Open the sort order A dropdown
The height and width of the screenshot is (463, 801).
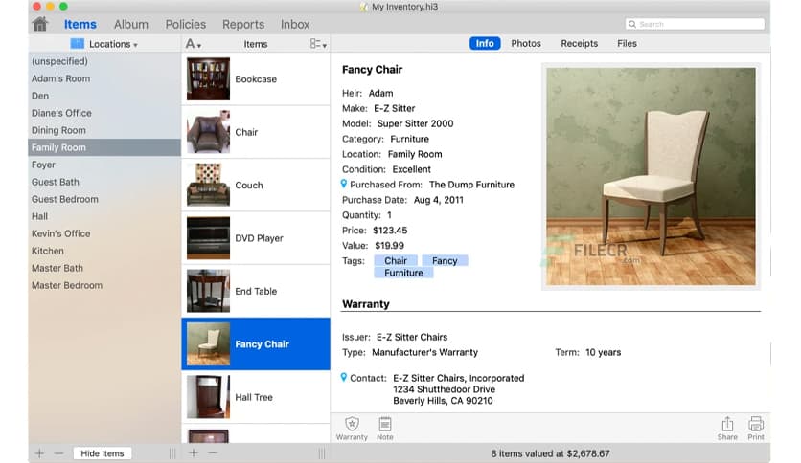pyautogui.click(x=194, y=44)
